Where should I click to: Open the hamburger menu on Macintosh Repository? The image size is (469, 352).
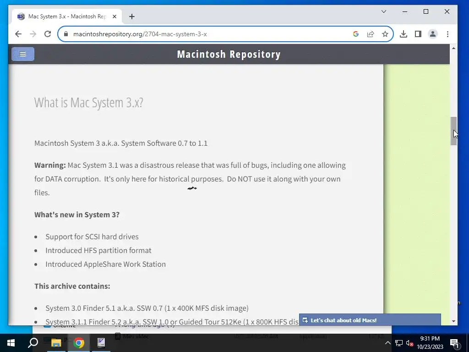[x=23, y=54]
